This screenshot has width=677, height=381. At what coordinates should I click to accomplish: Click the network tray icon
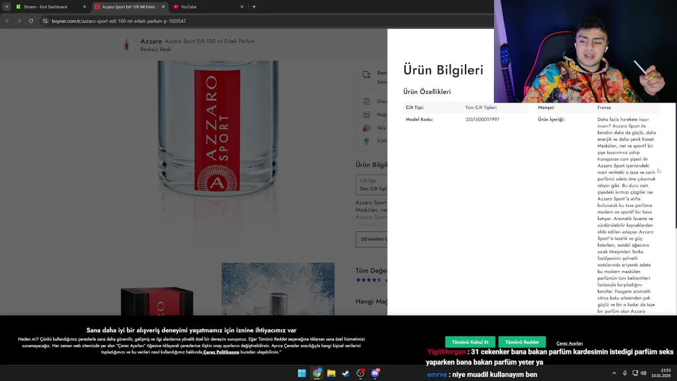coord(635,373)
